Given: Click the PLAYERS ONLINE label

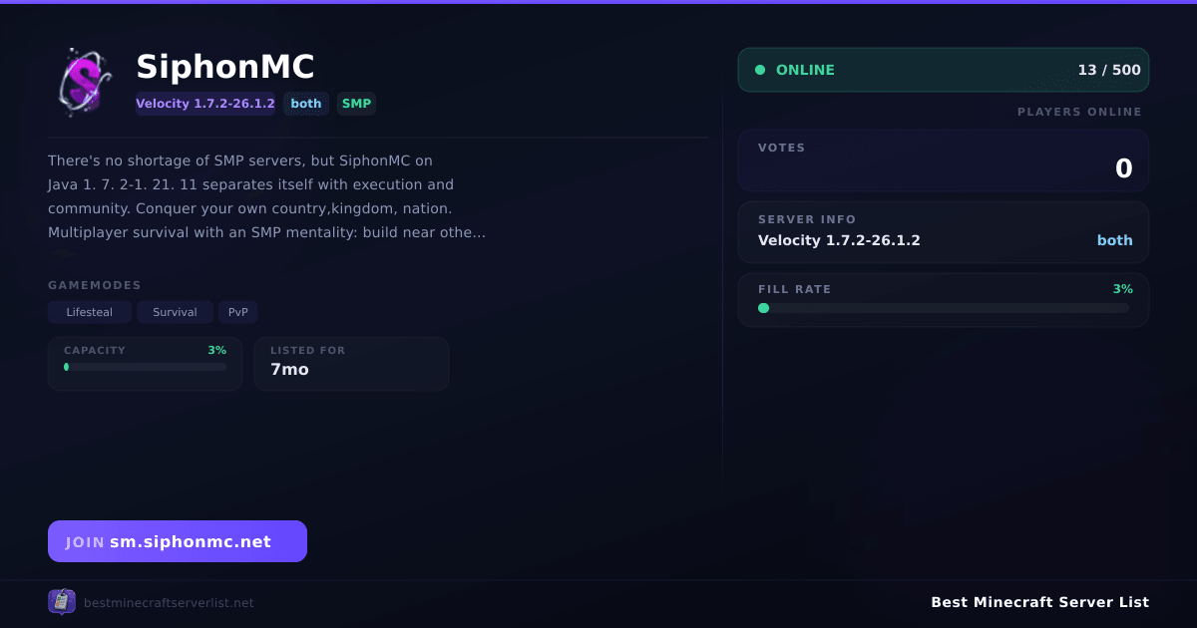Looking at the screenshot, I should pos(1079,112).
